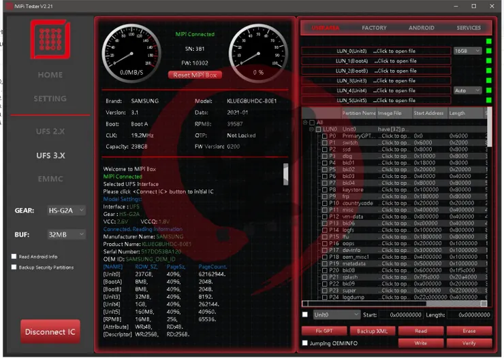The width and height of the screenshot is (504, 360).
Task: Select UFS 3.X mode
Action: (50, 156)
